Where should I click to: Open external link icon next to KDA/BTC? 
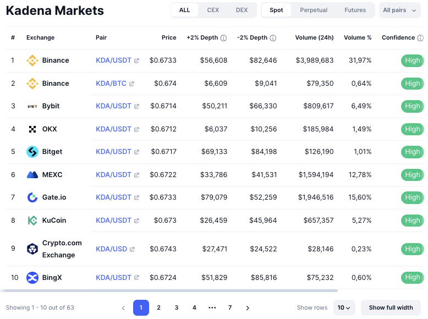click(x=131, y=84)
